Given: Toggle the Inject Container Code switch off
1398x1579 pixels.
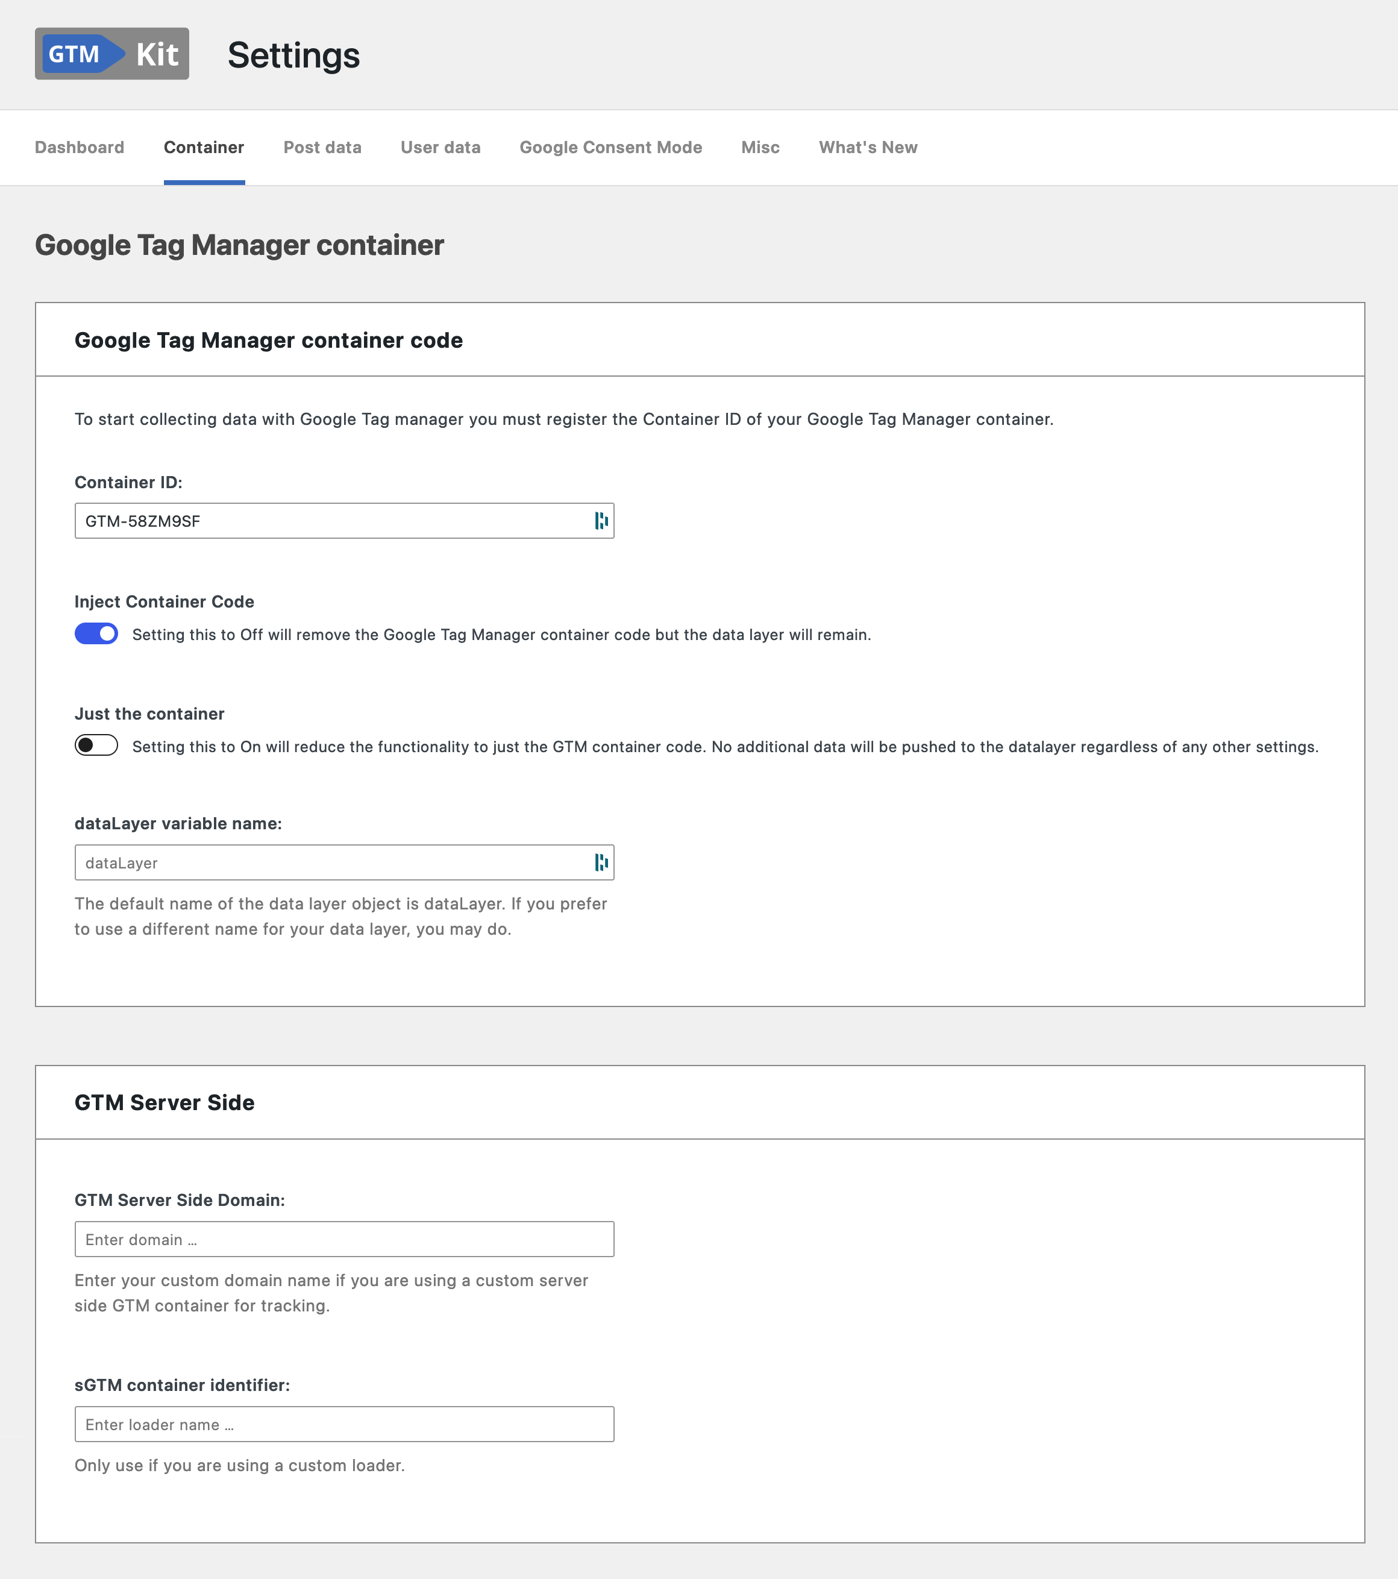Looking at the screenshot, I should click(96, 634).
